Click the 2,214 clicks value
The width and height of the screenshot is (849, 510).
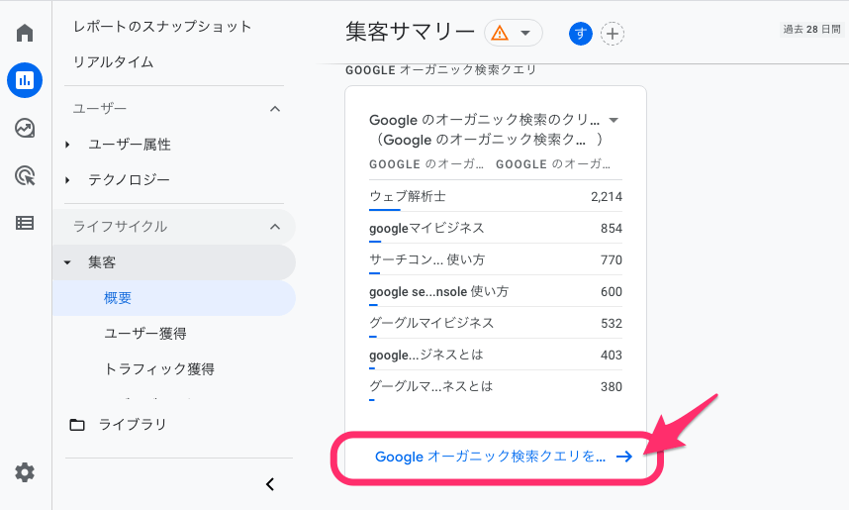click(607, 197)
